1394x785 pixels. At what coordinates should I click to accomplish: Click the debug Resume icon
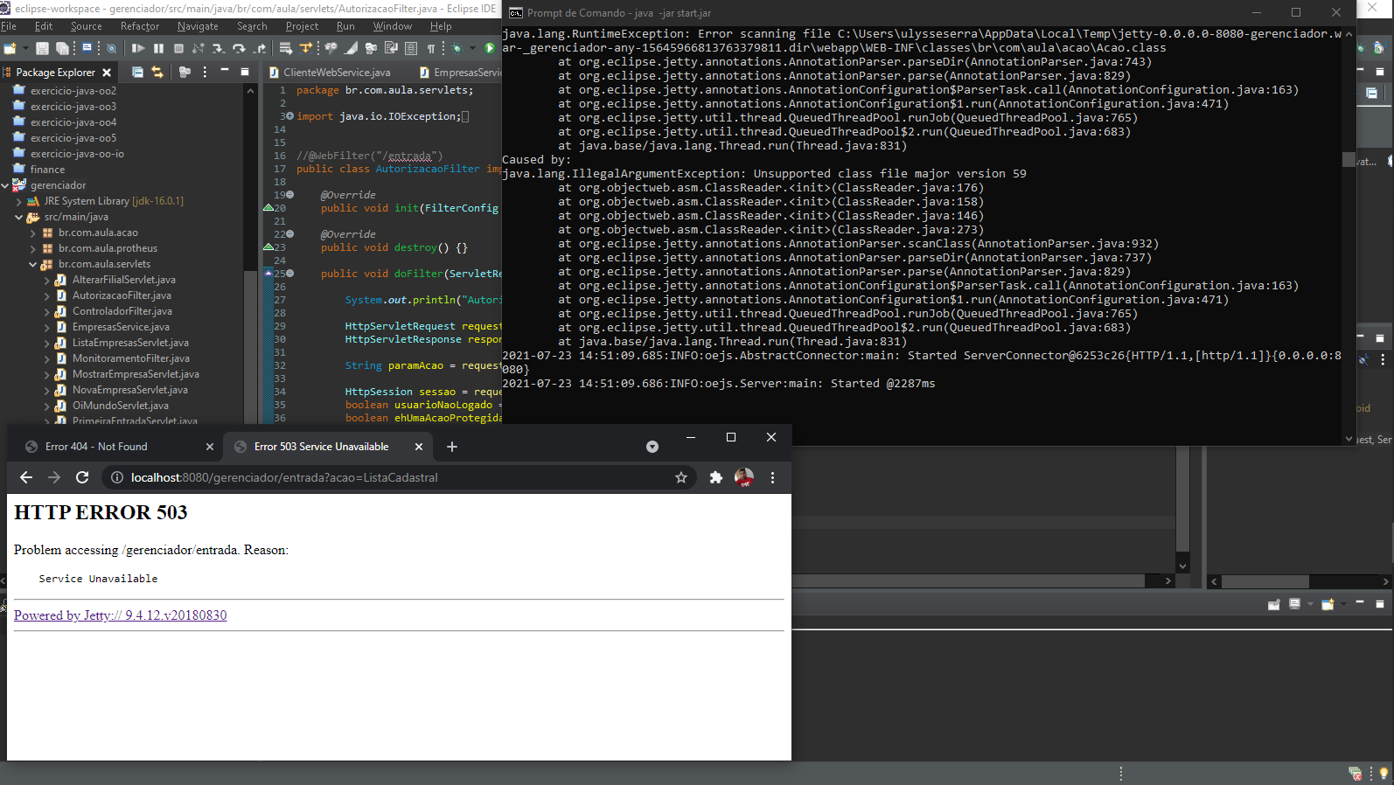[x=138, y=48]
